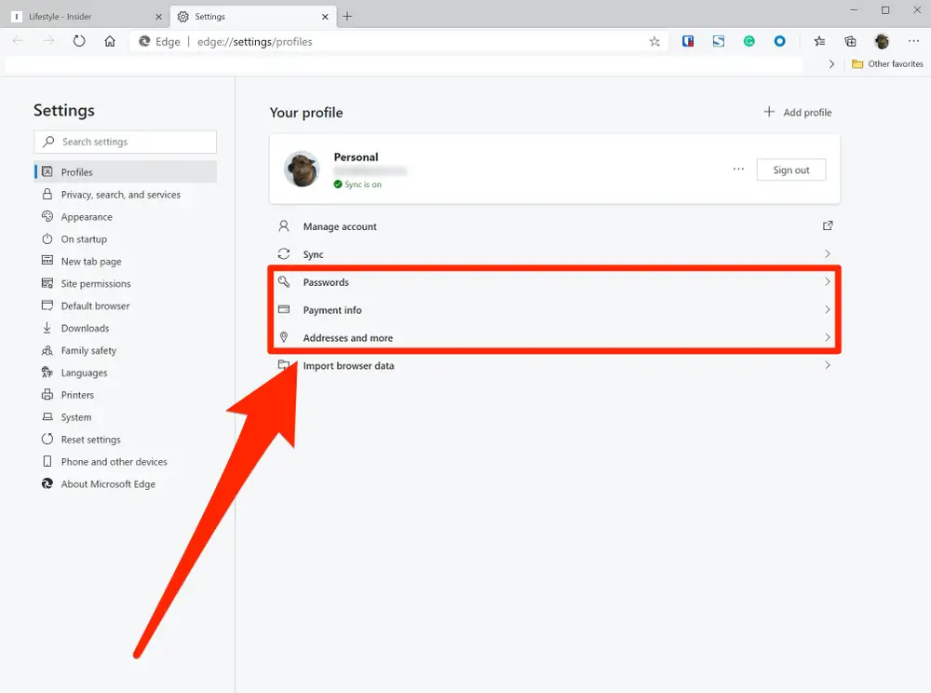Open the Favorites list icon

(x=819, y=41)
